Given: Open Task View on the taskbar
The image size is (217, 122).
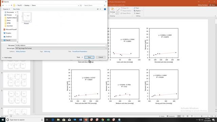Looking at the screenshot, I should pyautogui.click(x=47, y=120).
